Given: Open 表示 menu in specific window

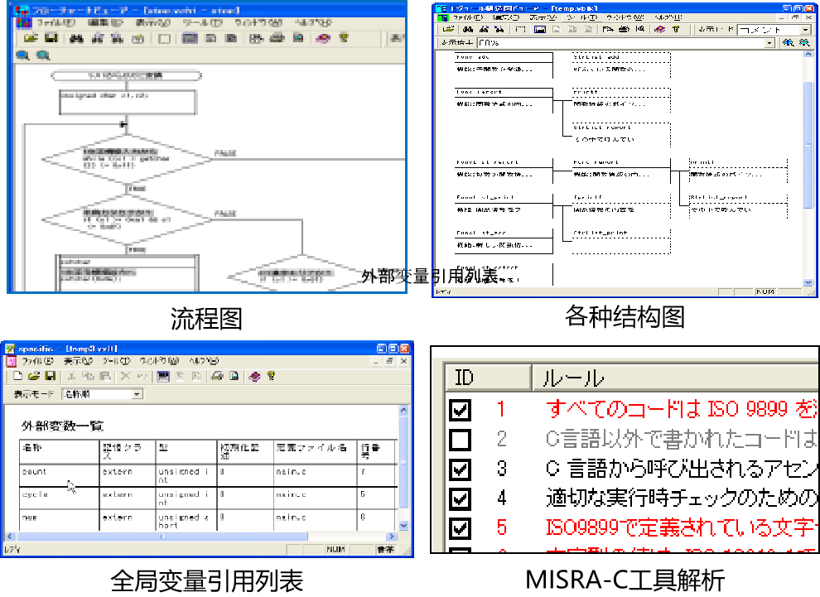Looking at the screenshot, I should [x=79, y=361].
